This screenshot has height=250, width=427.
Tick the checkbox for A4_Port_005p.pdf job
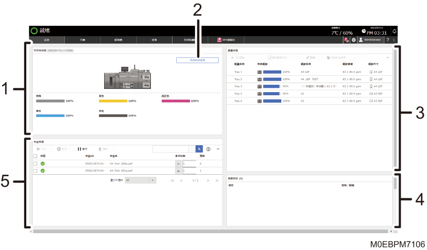pyautogui.click(x=35, y=164)
